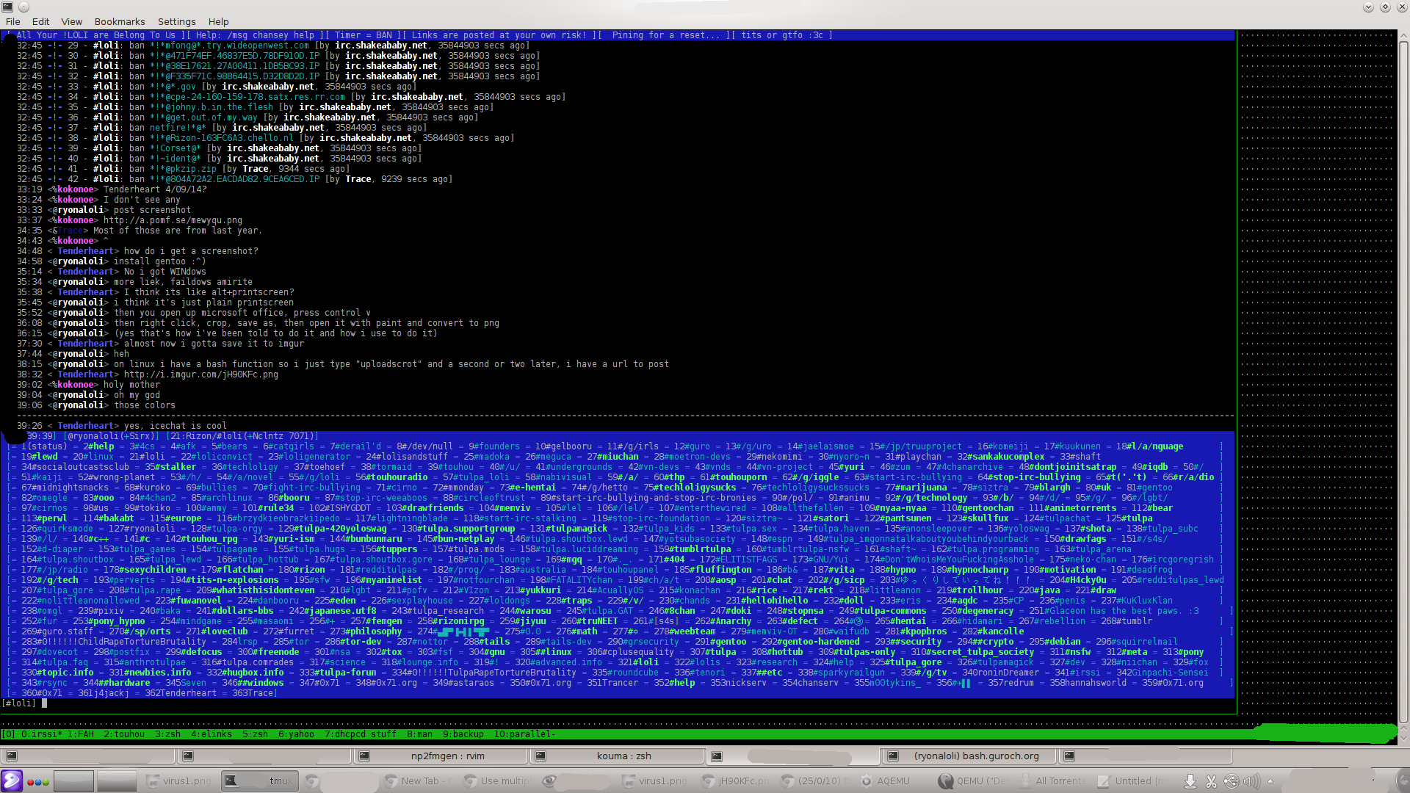The image size is (1410, 793).
Task: Open the clipboard scissors tray icon
Action: pyautogui.click(x=1211, y=781)
